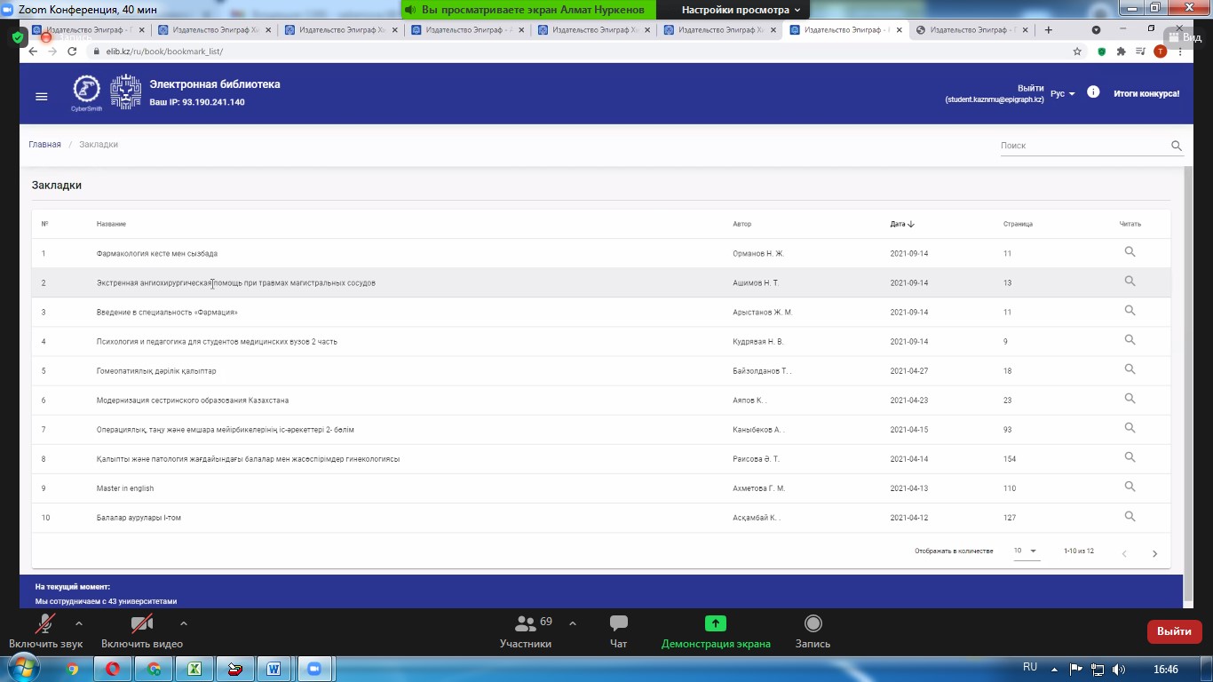Click Главная breadcrumb link
Screen dimensions: 1213x682
(x=44, y=145)
